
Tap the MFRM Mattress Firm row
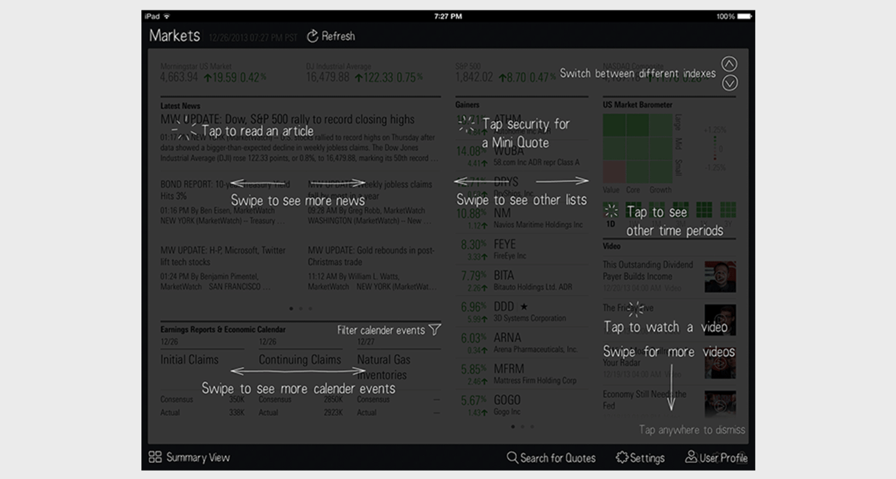(521, 374)
